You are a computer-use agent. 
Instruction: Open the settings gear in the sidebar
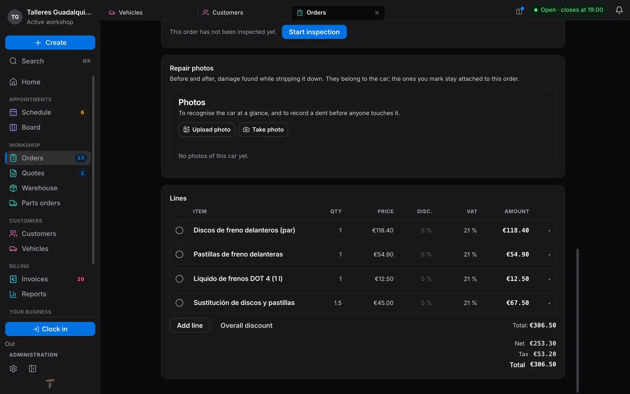[x=13, y=369]
